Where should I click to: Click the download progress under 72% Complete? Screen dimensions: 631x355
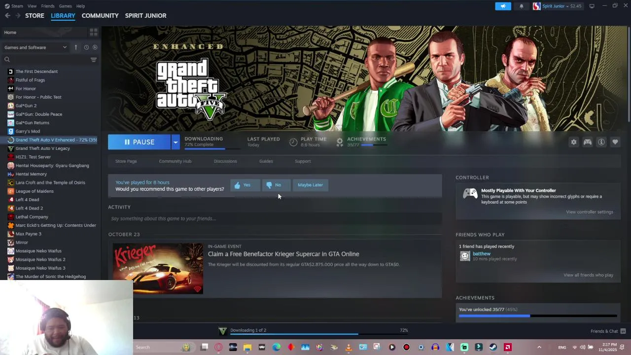[x=213, y=148]
